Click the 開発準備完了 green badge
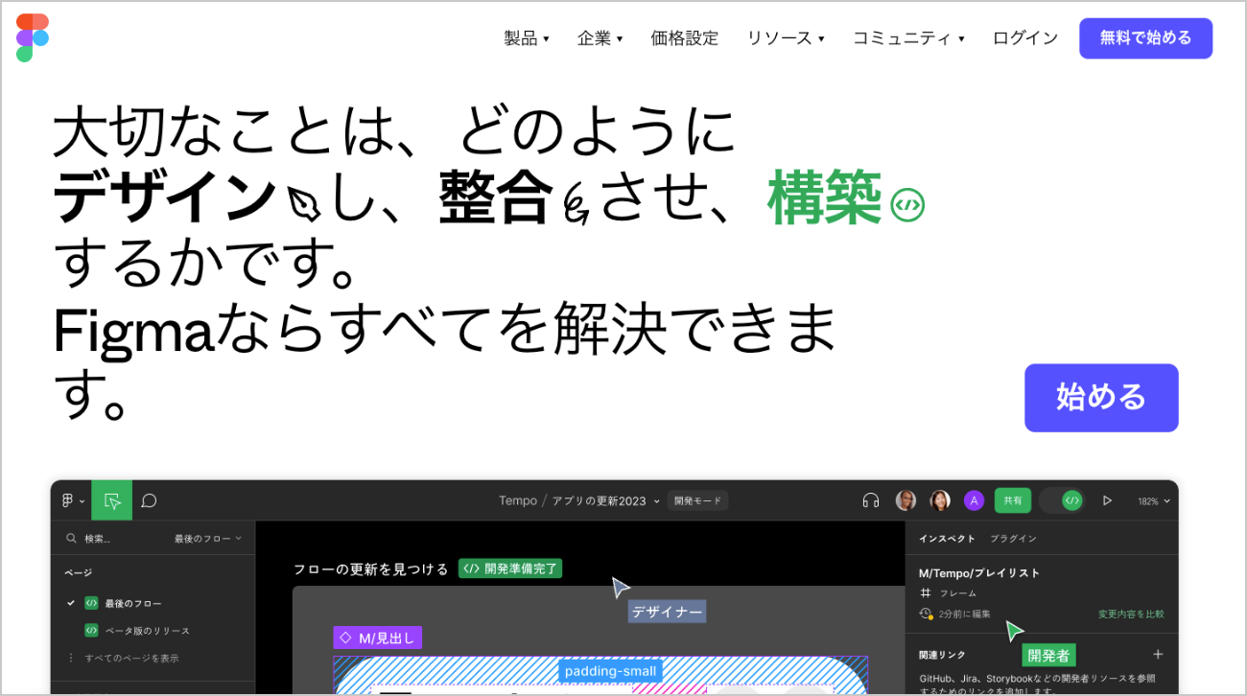The height and width of the screenshot is (696, 1247). click(510, 568)
